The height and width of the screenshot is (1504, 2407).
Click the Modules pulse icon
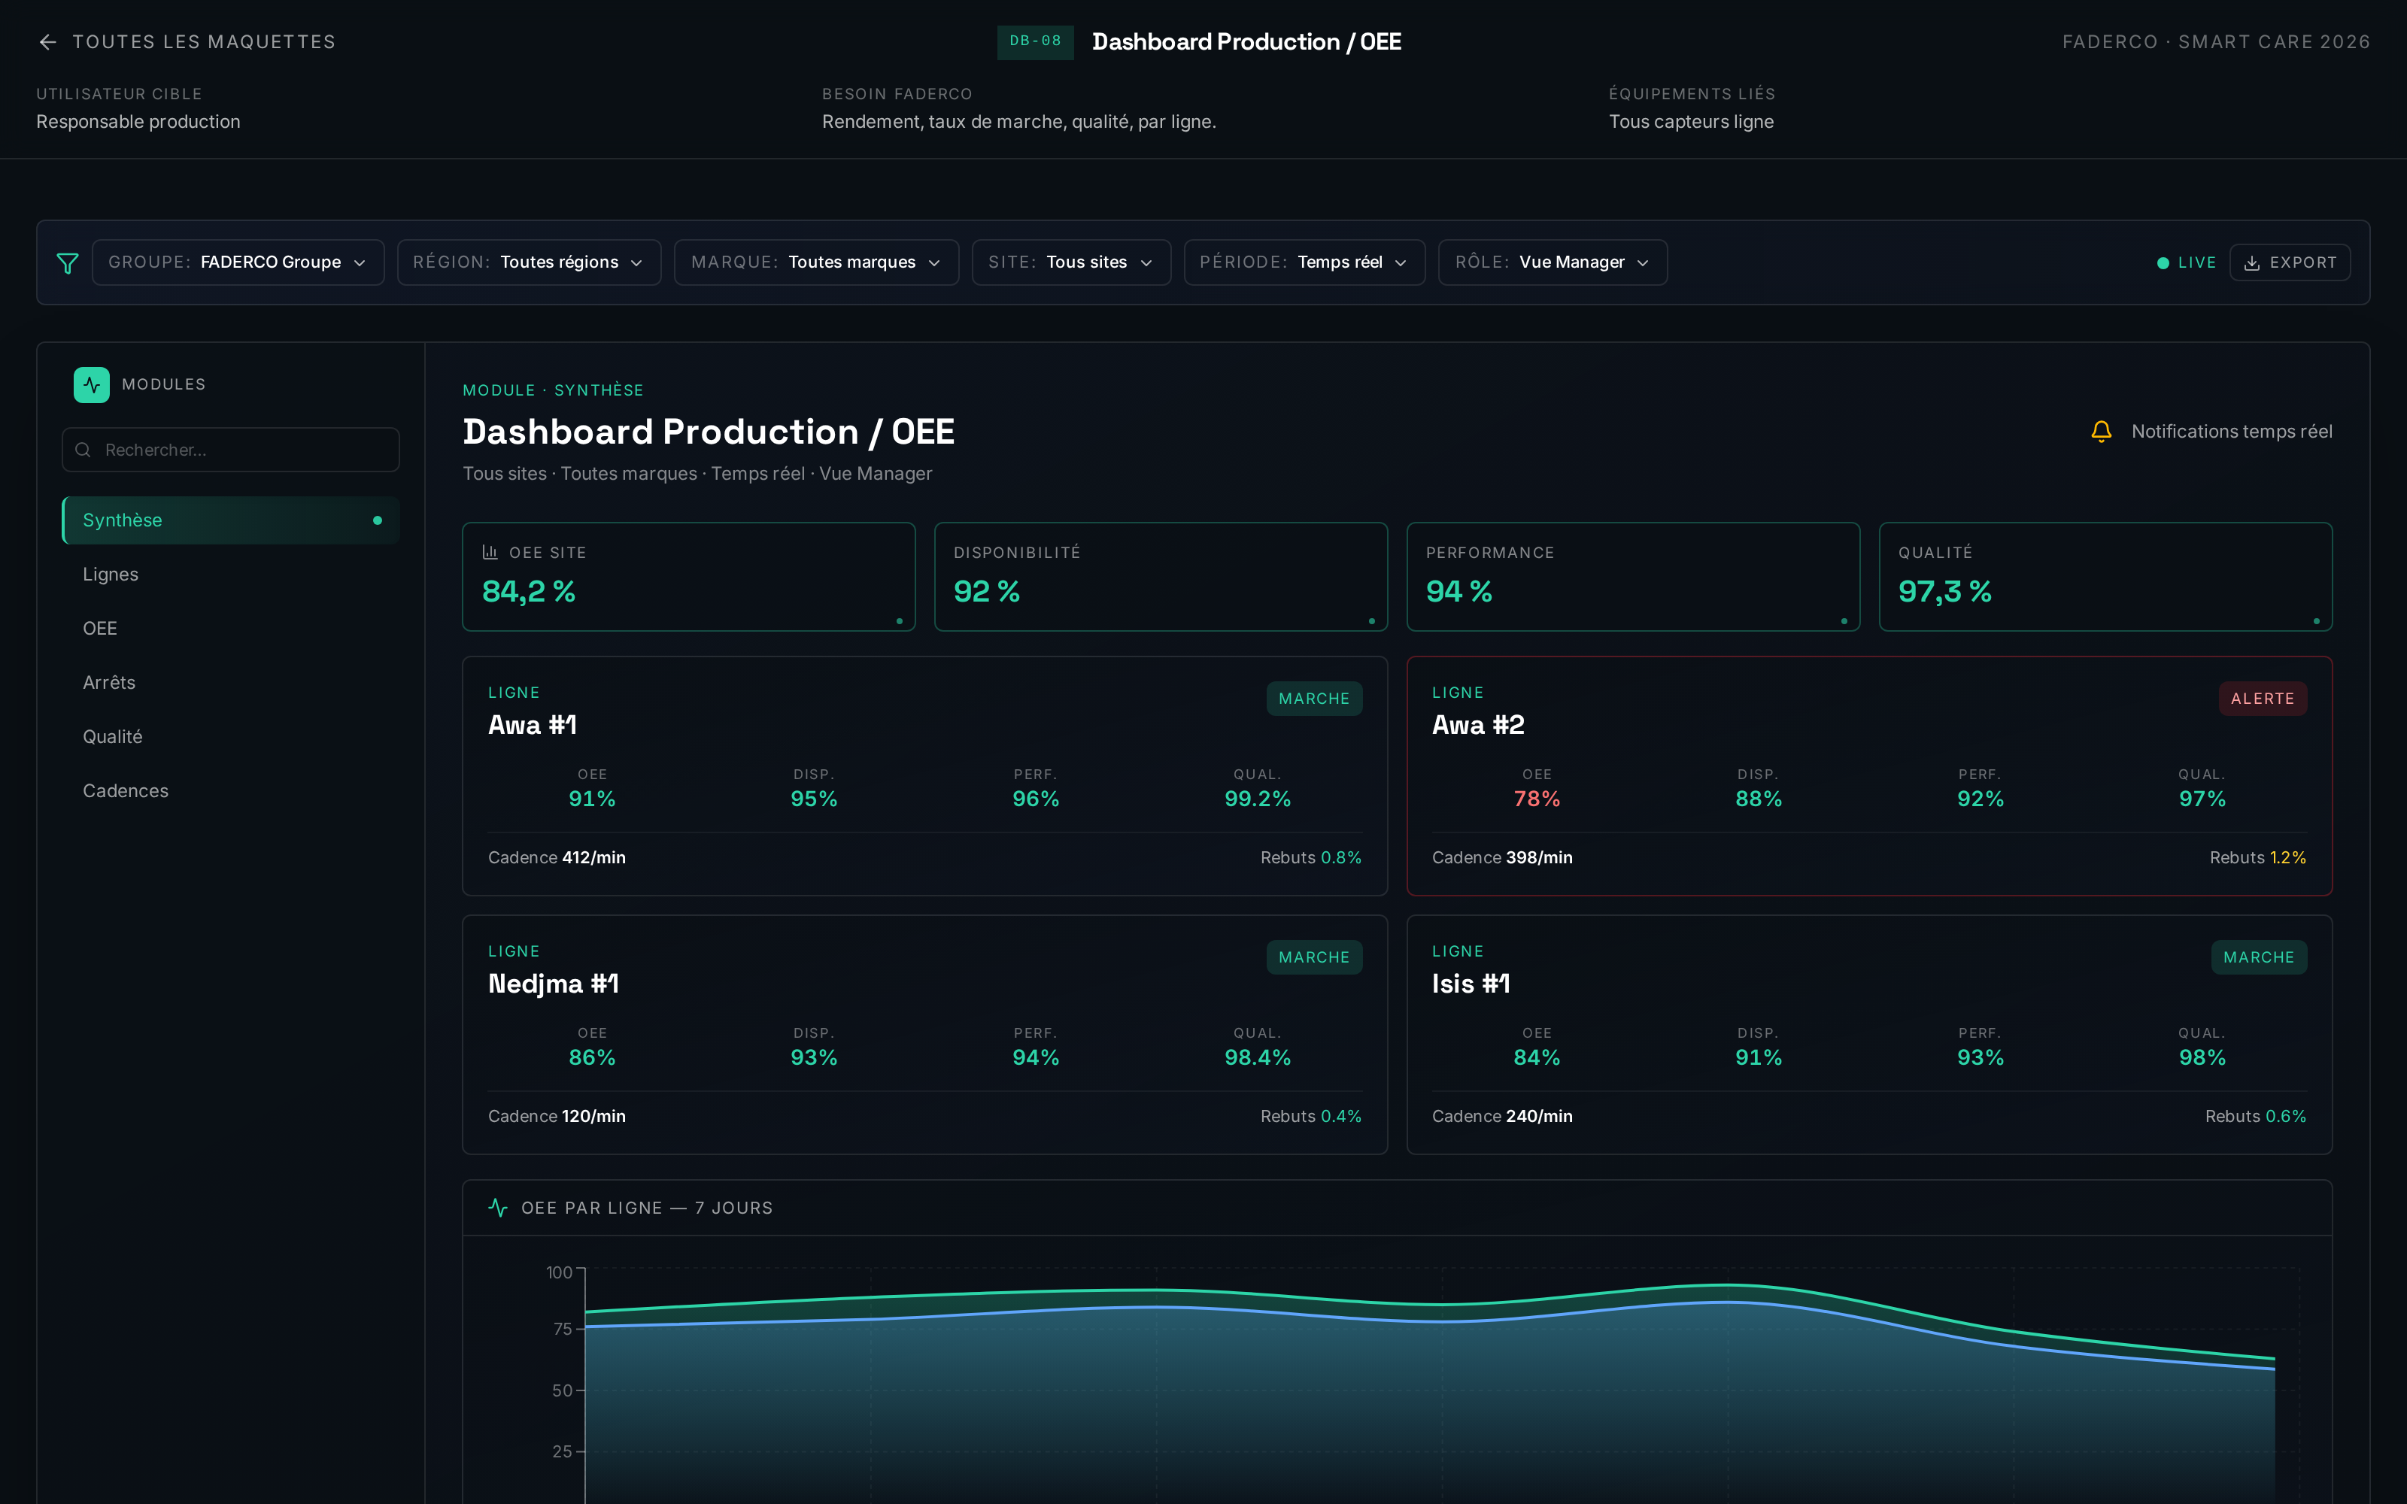tap(92, 385)
